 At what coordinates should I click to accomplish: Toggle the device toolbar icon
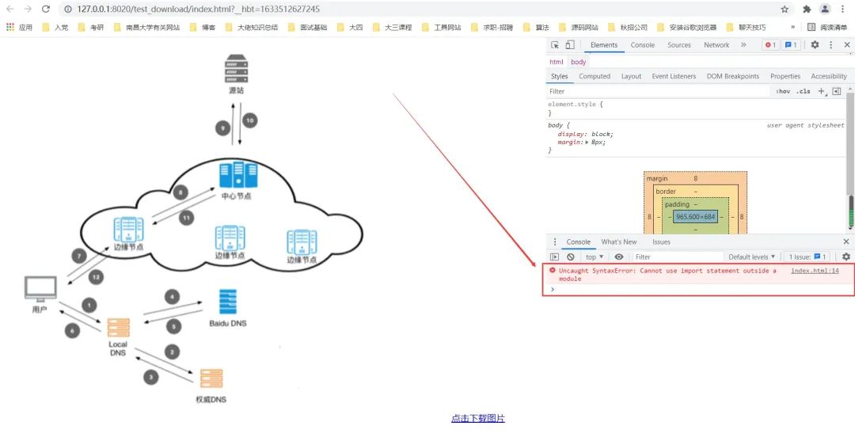pos(569,45)
